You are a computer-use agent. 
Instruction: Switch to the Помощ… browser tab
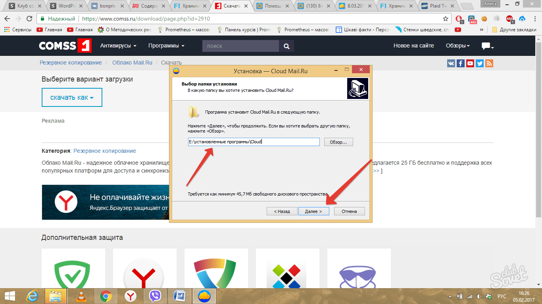(273, 6)
